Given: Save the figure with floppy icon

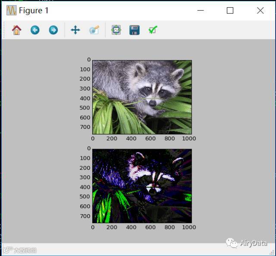Looking at the screenshot, I should tap(135, 30).
